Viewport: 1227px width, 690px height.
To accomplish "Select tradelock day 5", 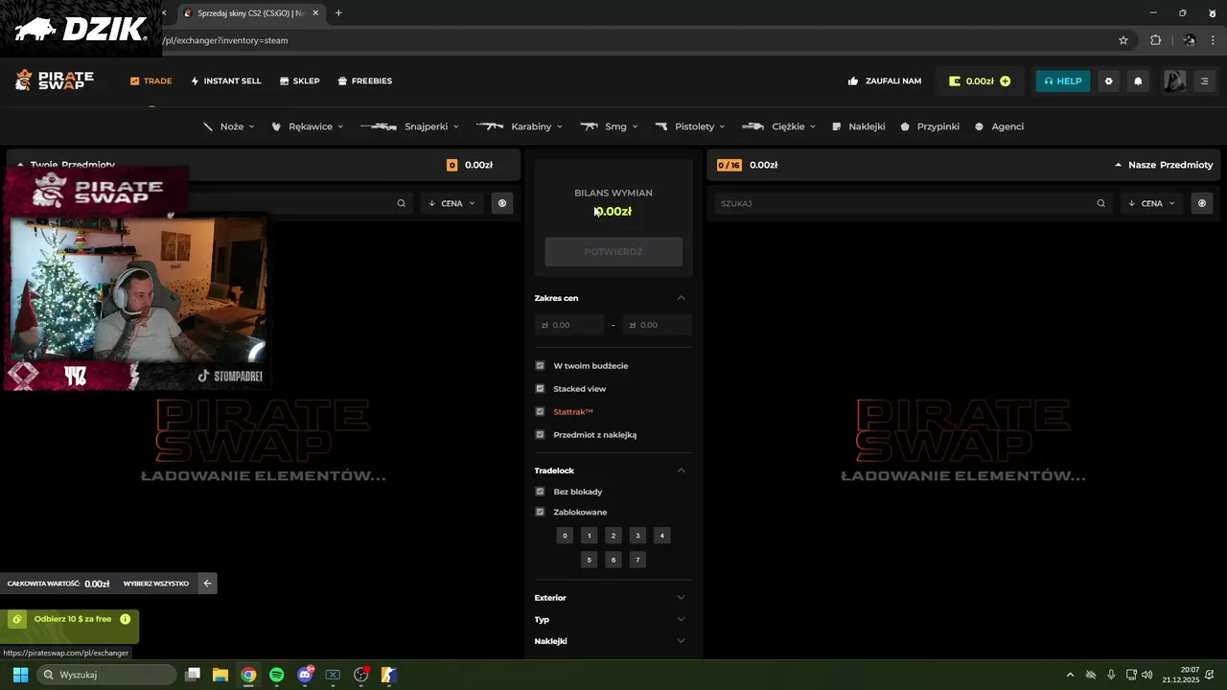I will click(590, 560).
